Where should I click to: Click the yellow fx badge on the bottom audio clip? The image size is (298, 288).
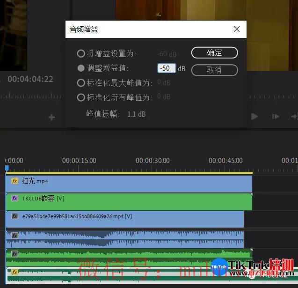15,272
